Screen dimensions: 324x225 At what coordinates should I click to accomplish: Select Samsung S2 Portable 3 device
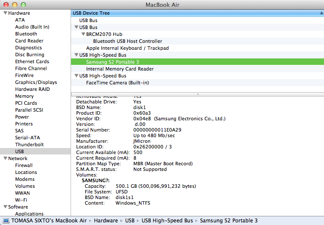(x=198, y=62)
